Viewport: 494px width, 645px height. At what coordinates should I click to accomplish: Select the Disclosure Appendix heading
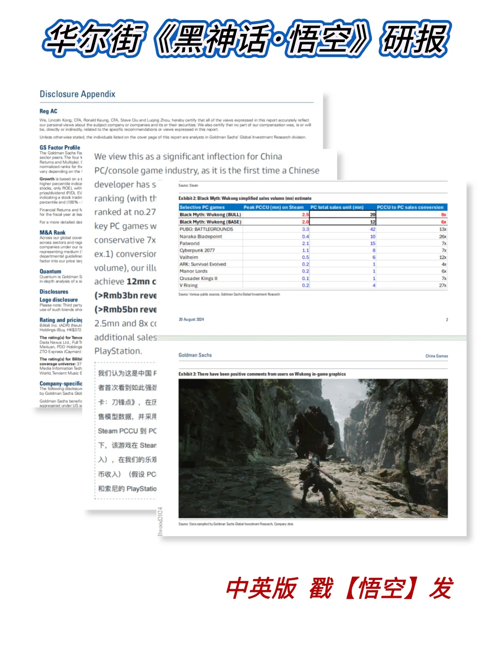pyautogui.click(x=77, y=94)
